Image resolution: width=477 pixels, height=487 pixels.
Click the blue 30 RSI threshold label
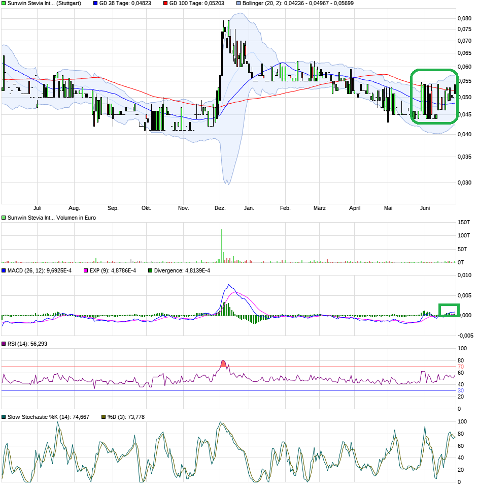click(461, 391)
